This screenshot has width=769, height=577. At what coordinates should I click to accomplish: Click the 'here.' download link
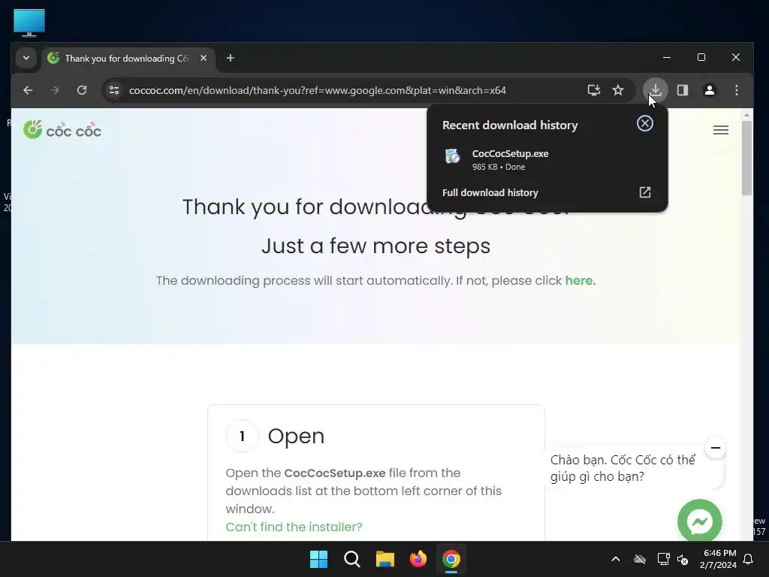581,281
